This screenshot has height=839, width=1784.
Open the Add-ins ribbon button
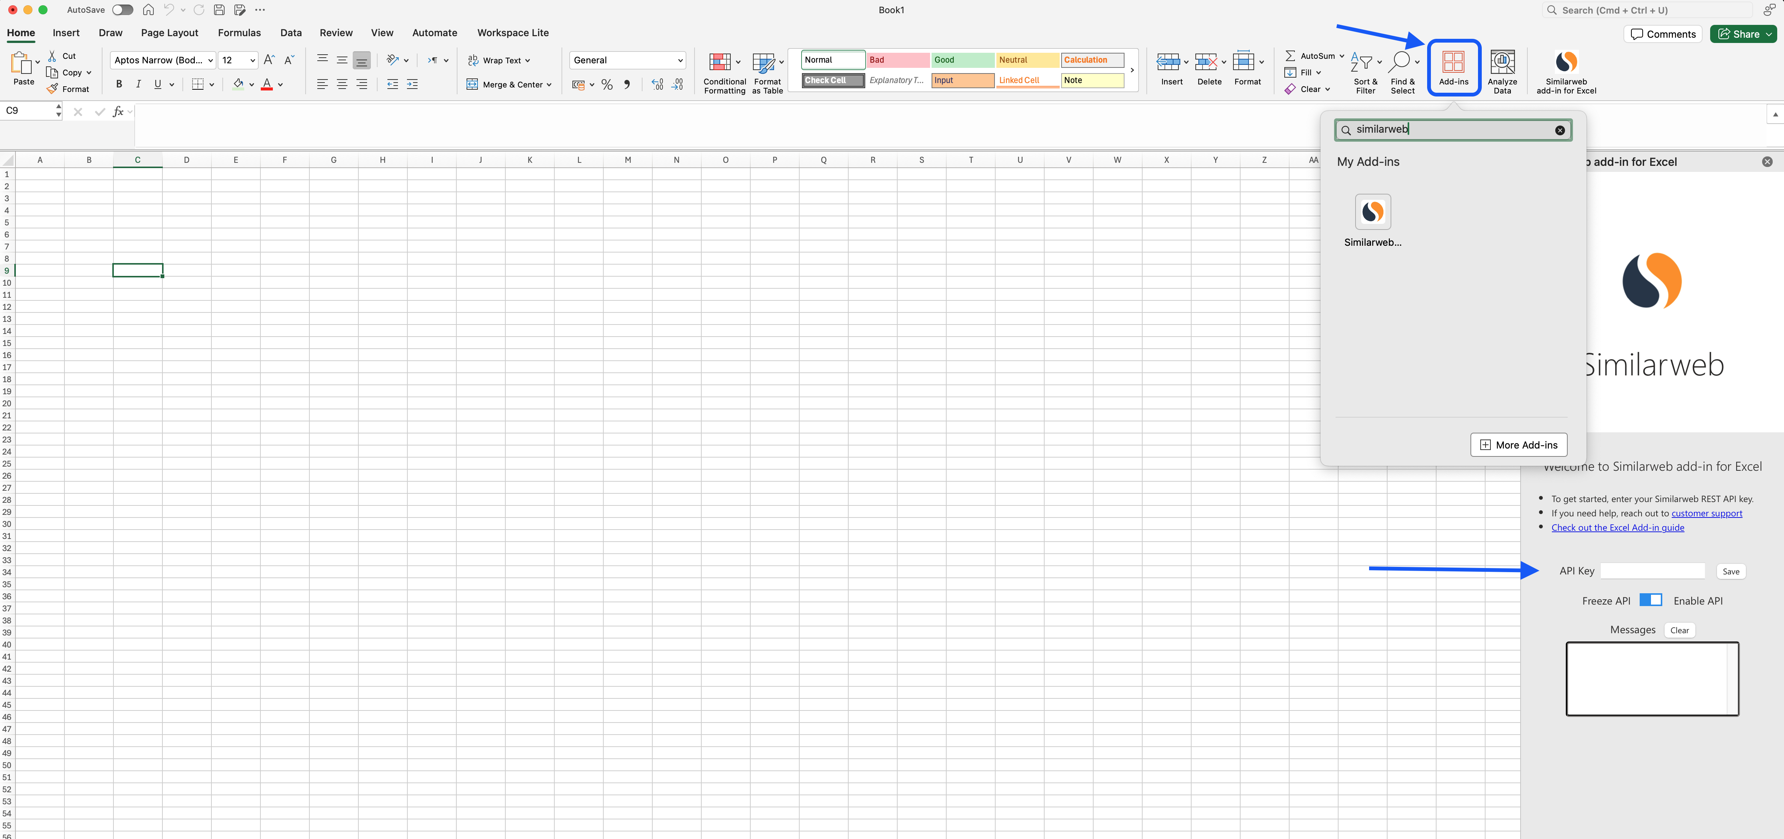point(1454,67)
